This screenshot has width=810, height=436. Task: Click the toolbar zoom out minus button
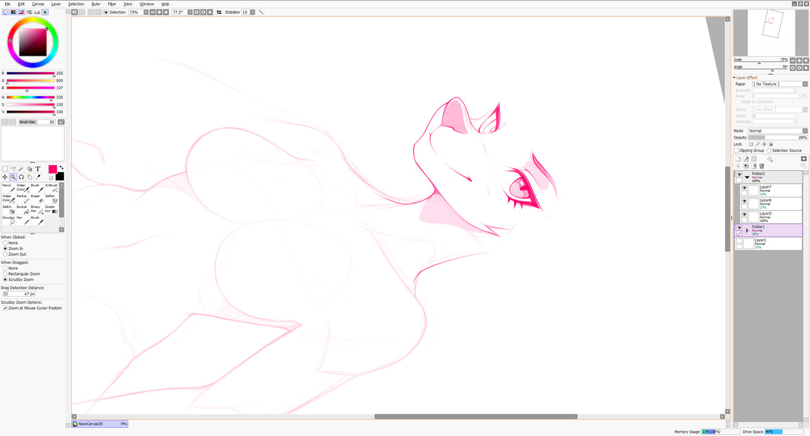(153, 12)
